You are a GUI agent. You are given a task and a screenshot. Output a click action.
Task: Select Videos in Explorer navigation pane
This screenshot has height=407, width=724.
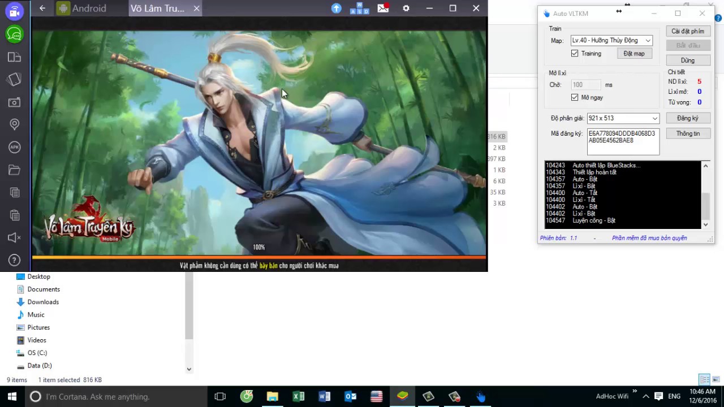pyautogui.click(x=37, y=340)
